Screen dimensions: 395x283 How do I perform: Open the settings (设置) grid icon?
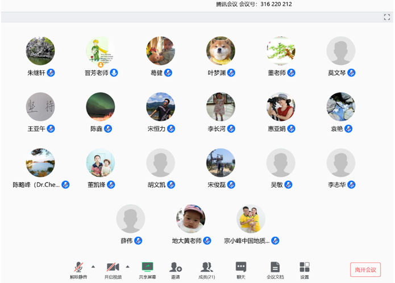(305, 268)
